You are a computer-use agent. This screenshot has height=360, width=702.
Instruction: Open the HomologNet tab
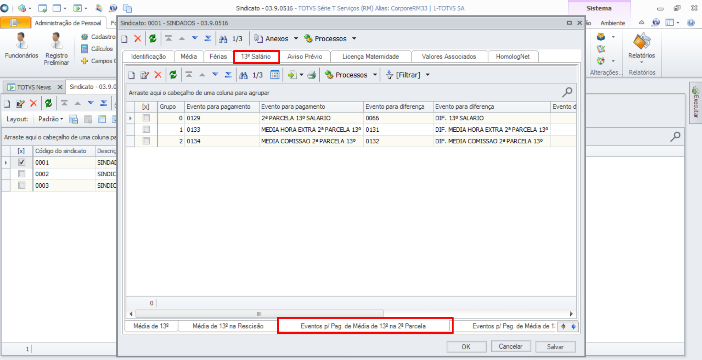pyautogui.click(x=513, y=57)
